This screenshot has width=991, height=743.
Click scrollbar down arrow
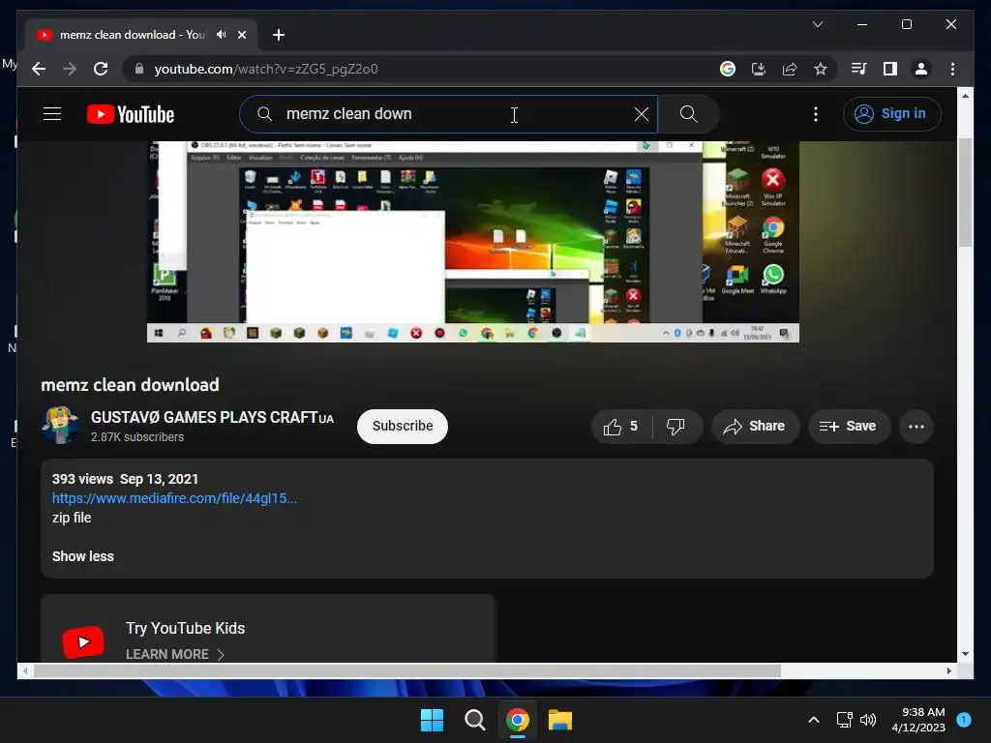965,654
